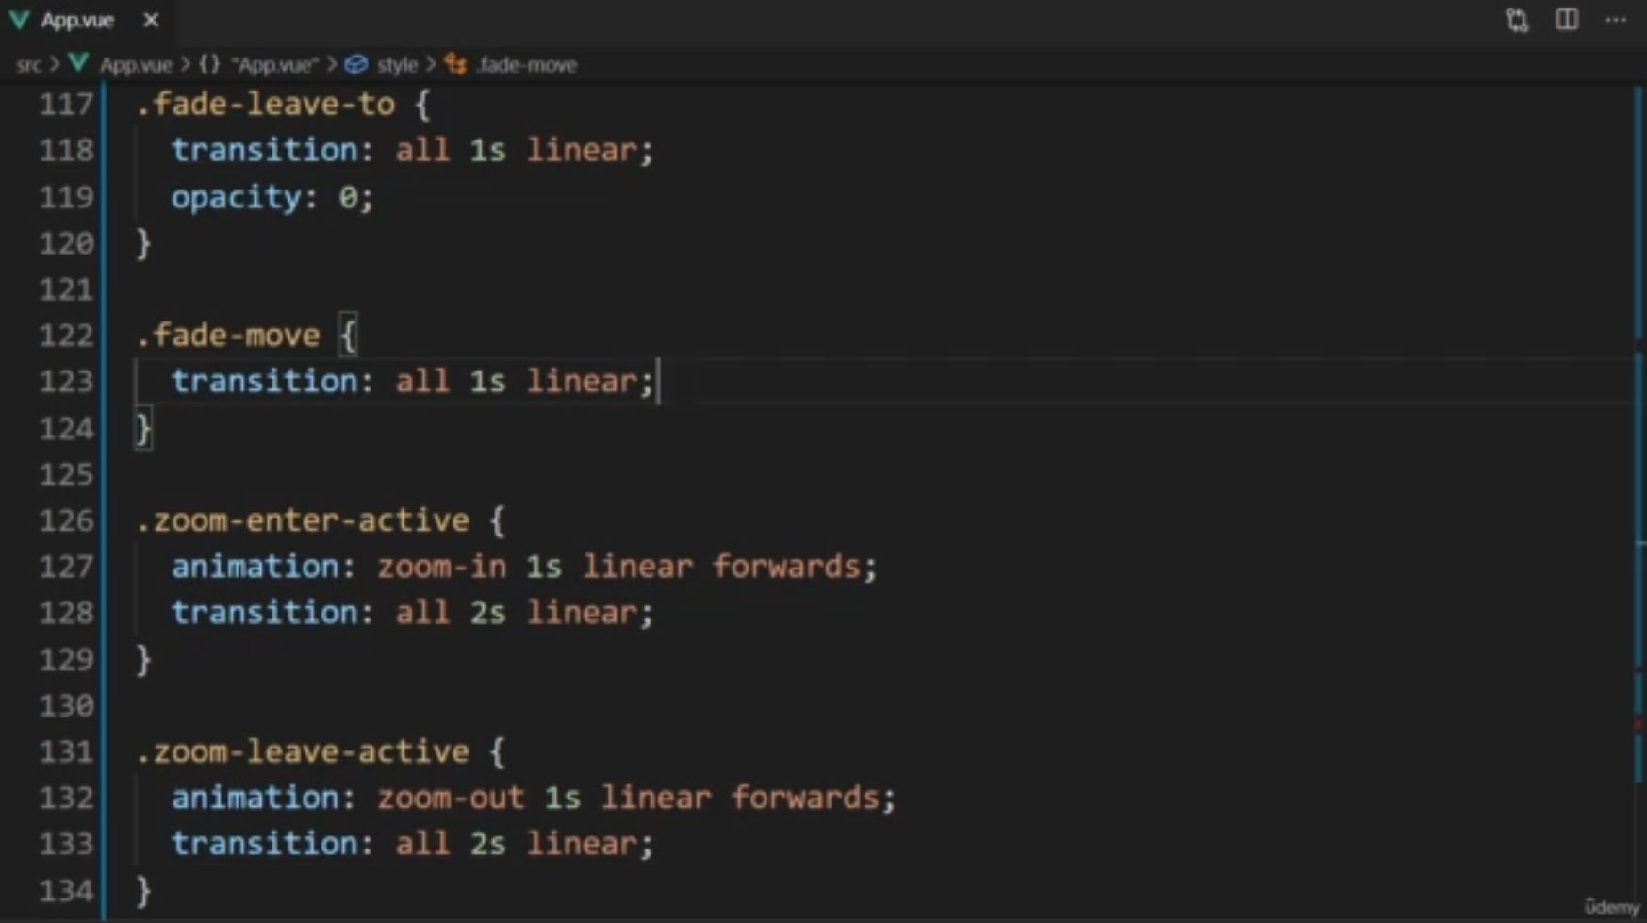Open the .fade-move breadcrumb entry
1647x923 pixels.
point(526,65)
